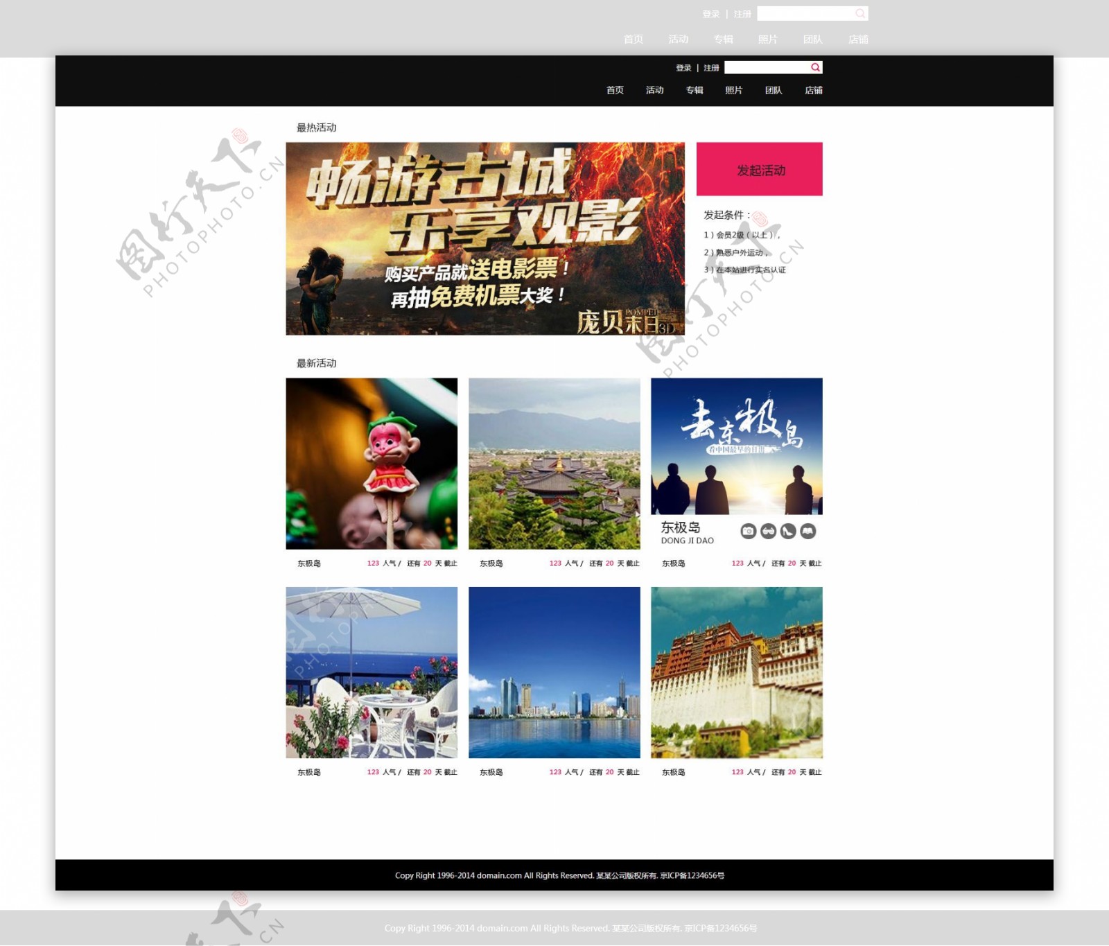Click the Copy Right 1996-2014 footer text in black bar
Viewport: 1109px width, 946px height.
pos(560,875)
